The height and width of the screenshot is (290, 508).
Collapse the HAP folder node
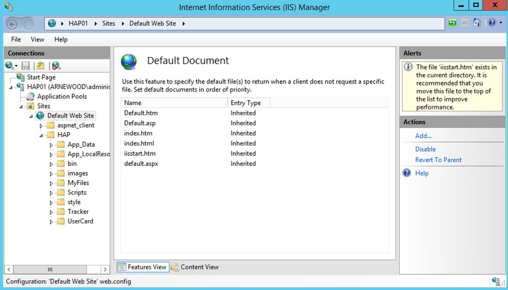pos(41,135)
